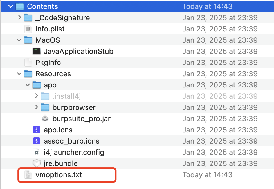The width and height of the screenshot is (274, 189).
Task: Click the Info.plist document icon
Action: pos(28,29)
